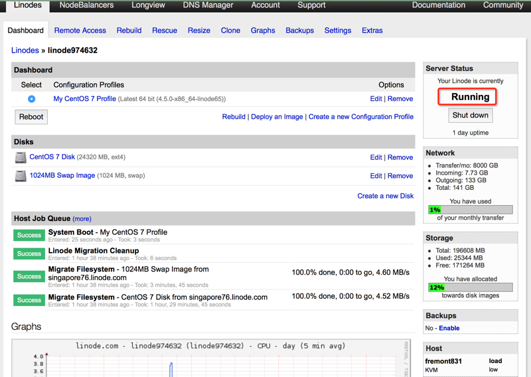Open Longview in the top menu

coord(148,5)
